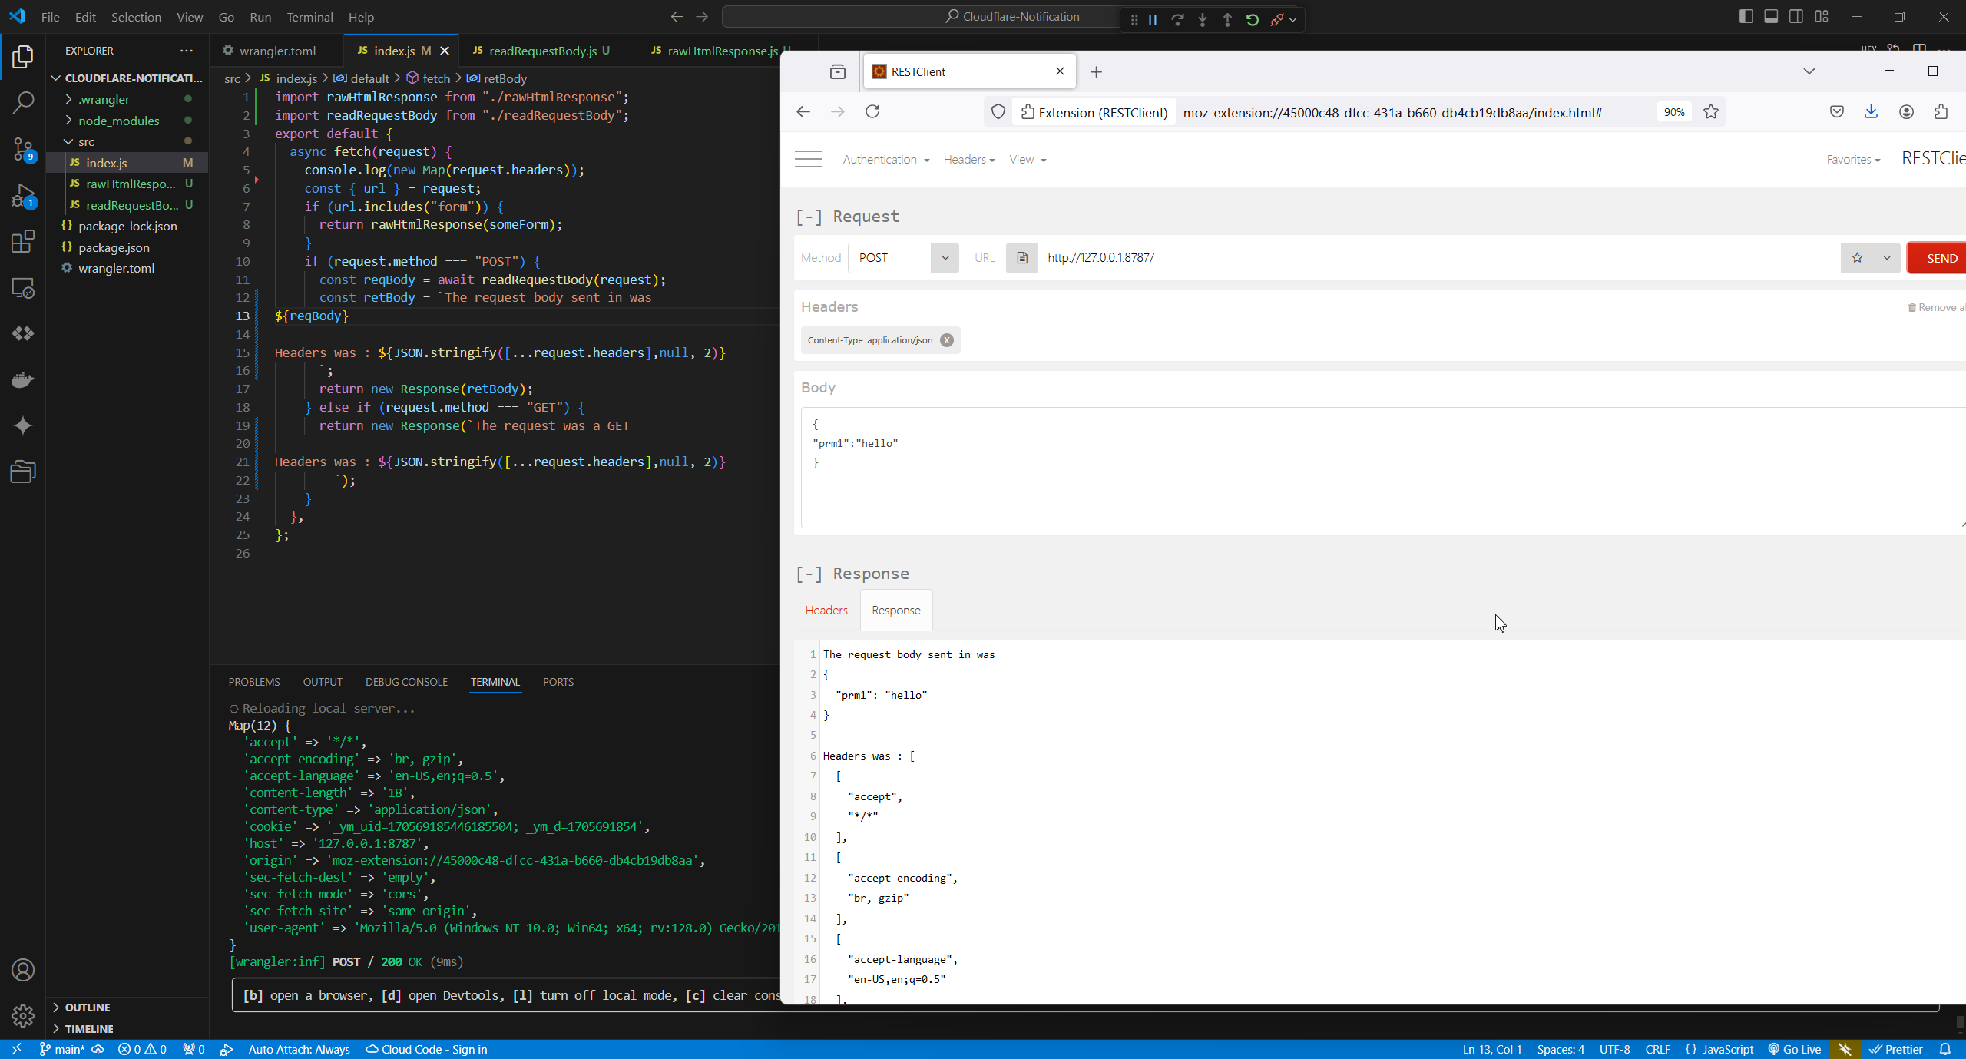
Task: Collapse the Request section
Action: point(809,217)
